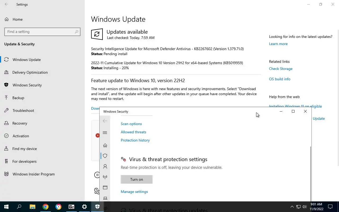The width and height of the screenshot is (339, 212).
Task: Click the pause updates icon
Action: pyautogui.click(x=97, y=175)
